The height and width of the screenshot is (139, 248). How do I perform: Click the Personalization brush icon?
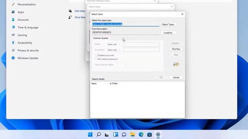(x=13, y=4)
